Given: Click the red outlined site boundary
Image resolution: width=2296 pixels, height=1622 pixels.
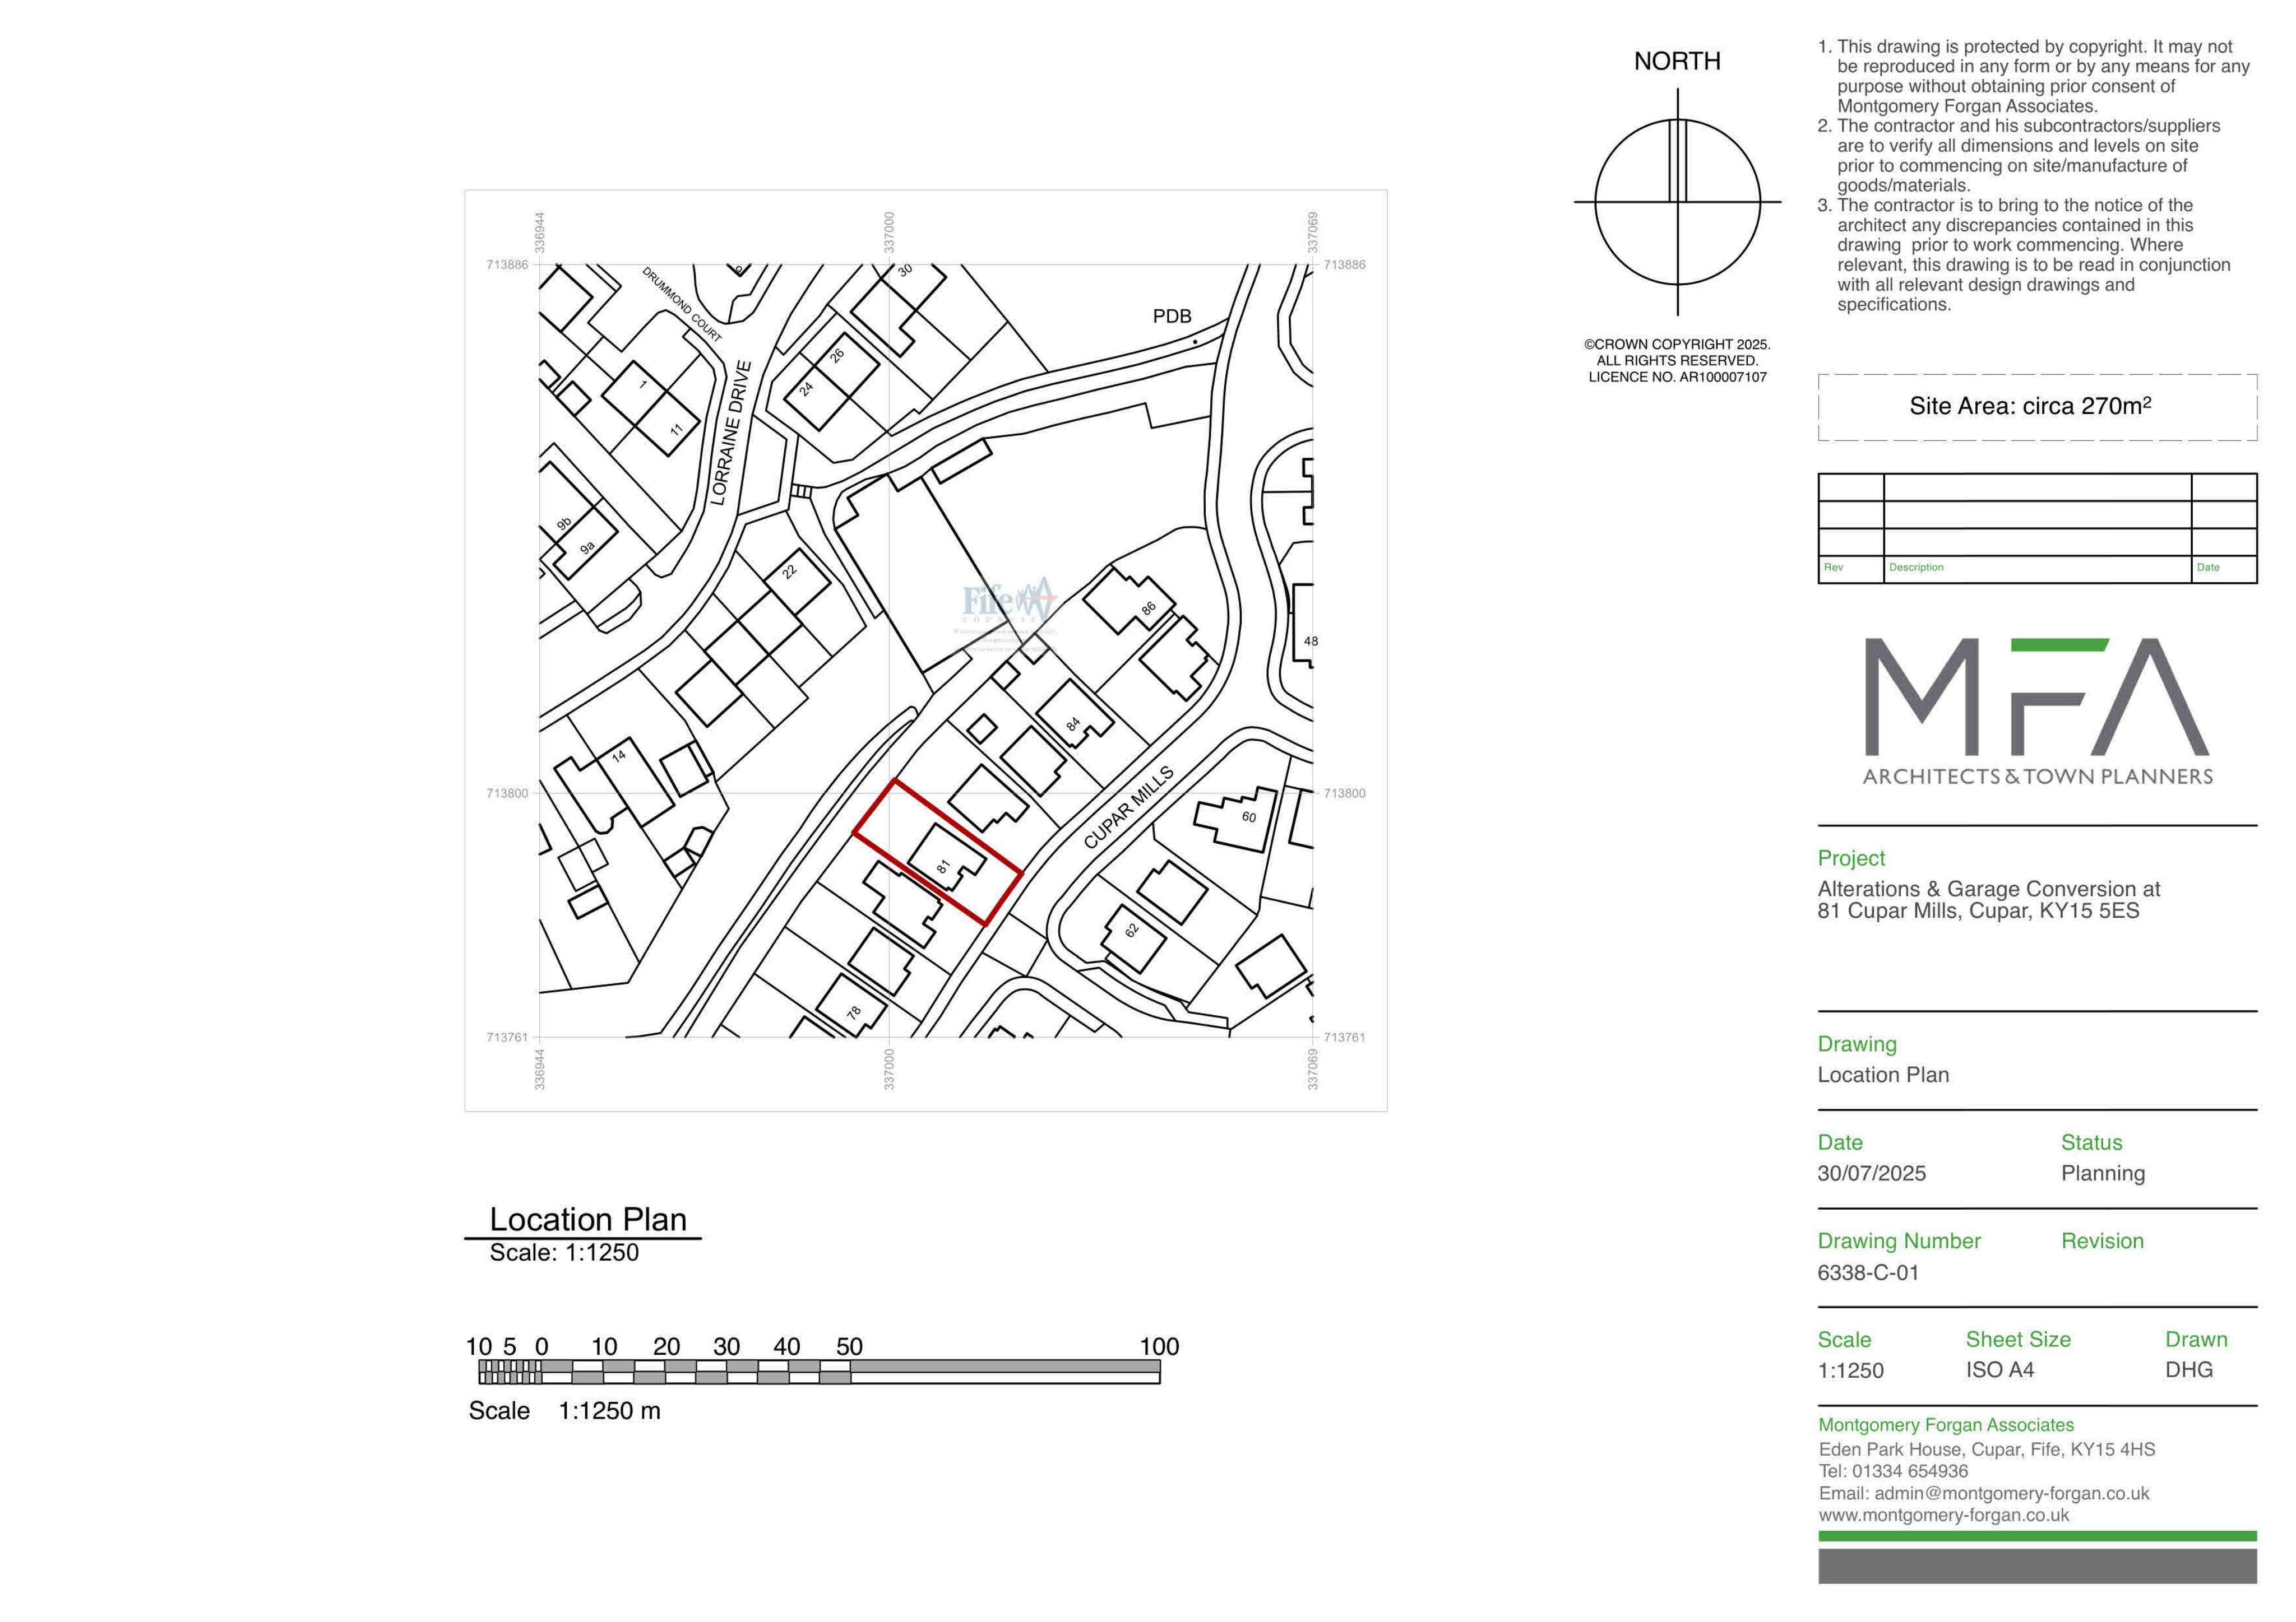Looking at the screenshot, I should coord(937,853).
